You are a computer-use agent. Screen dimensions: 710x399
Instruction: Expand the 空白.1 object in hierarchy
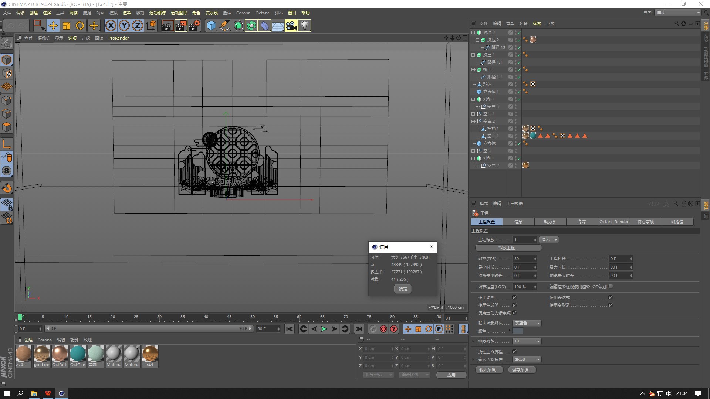473,114
